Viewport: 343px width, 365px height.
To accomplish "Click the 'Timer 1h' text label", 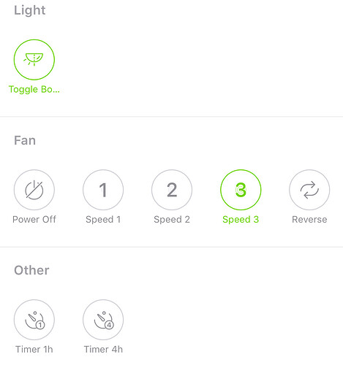I will (x=34, y=350).
